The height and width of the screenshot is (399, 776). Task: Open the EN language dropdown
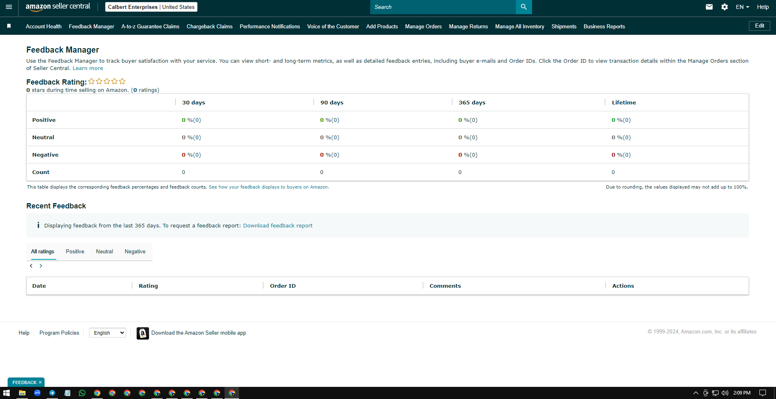tap(742, 7)
